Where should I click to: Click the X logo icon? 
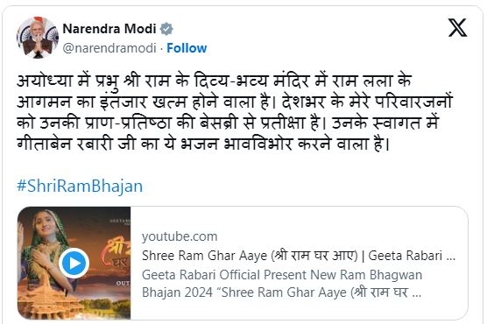(x=457, y=28)
